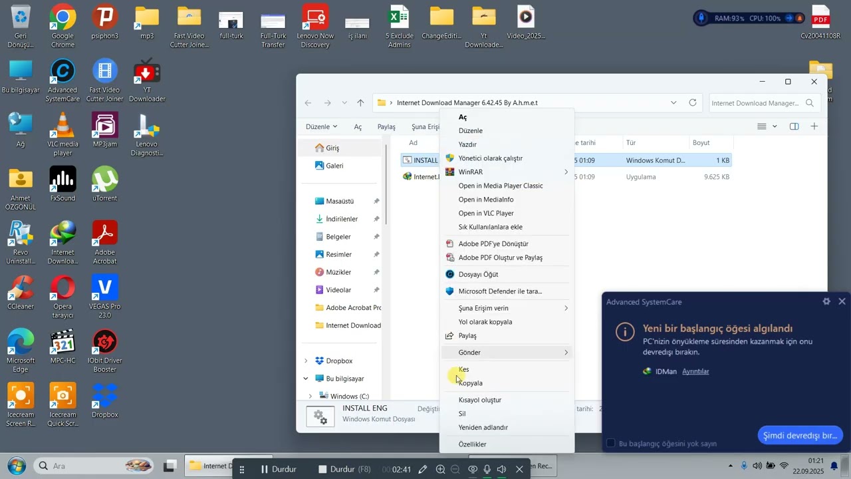
Task: Click Paylaş in Explorer toolbar
Action: click(386, 126)
